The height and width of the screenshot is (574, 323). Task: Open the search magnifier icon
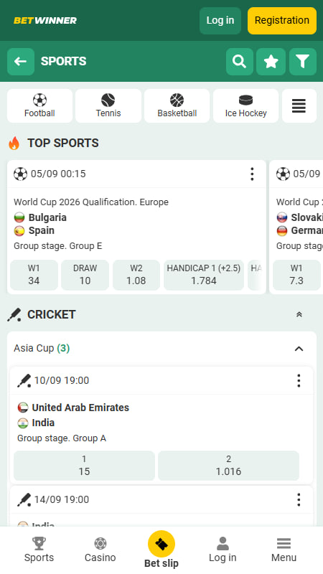tap(240, 62)
